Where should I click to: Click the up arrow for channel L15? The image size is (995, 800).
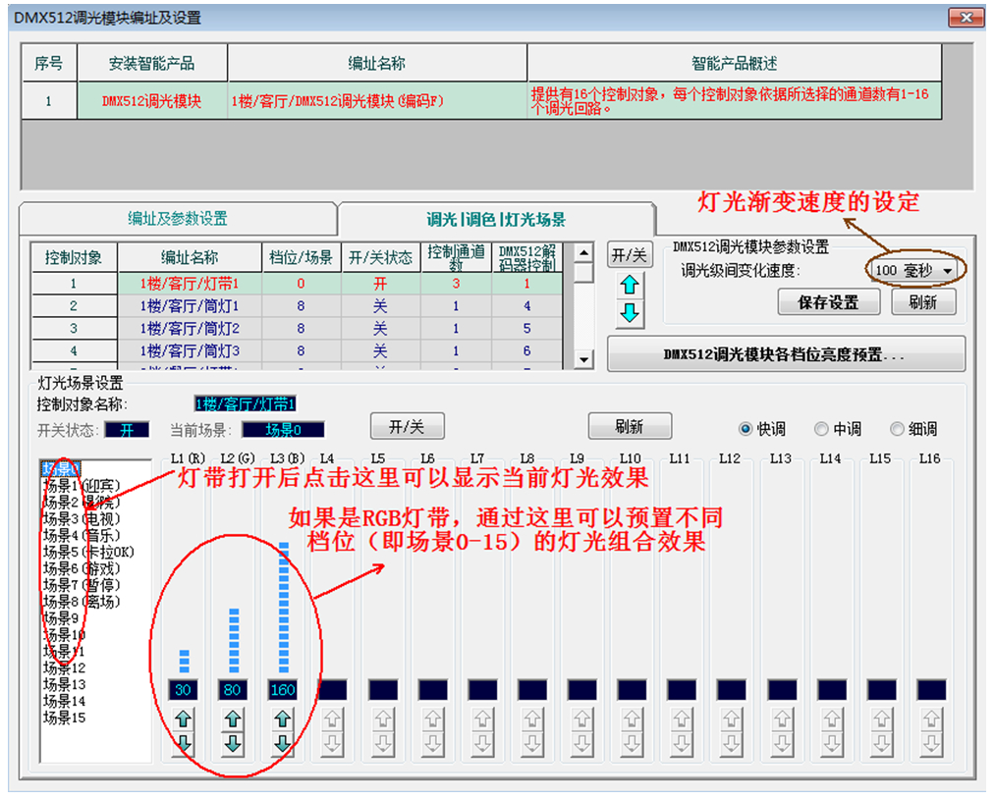coord(881,720)
